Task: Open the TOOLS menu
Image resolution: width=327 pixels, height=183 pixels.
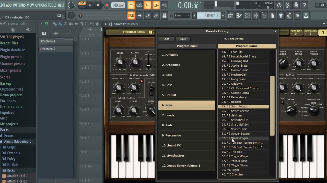Action: [52, 5]
